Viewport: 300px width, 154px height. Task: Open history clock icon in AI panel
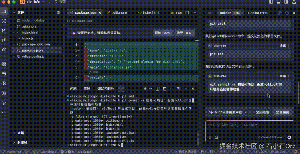pos(287,13)
